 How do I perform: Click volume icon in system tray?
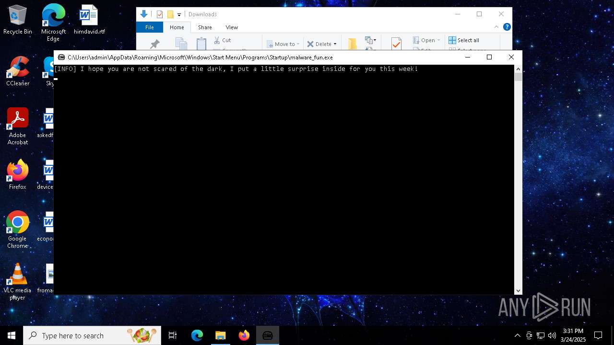tap(552, 335)
